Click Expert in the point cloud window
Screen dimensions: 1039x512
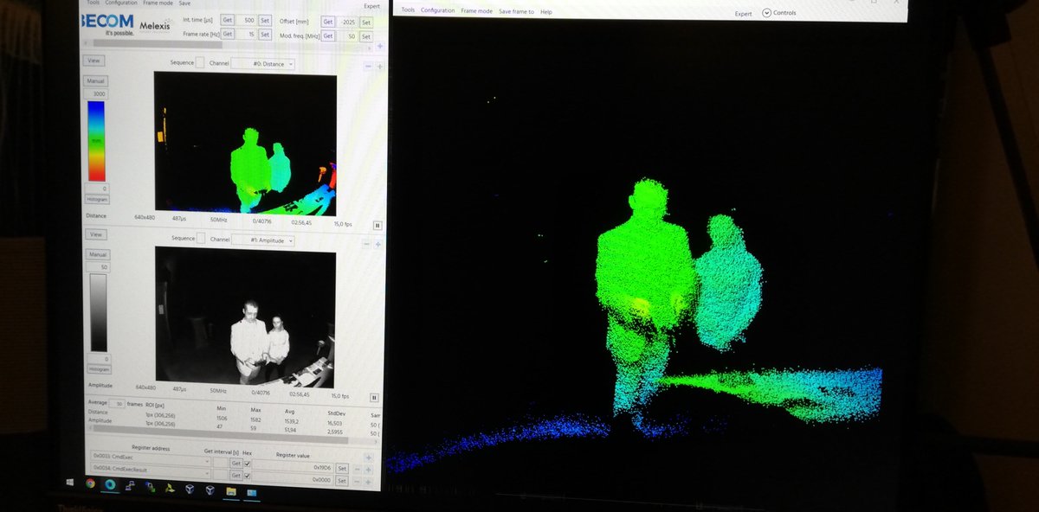743,13
